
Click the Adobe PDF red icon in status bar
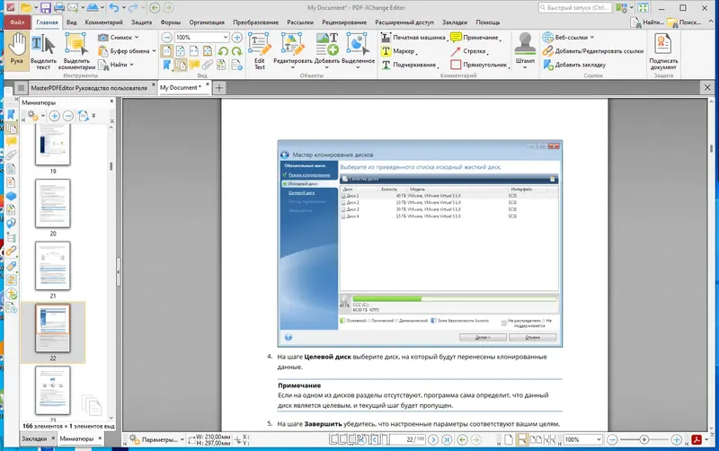pos(697,439)
